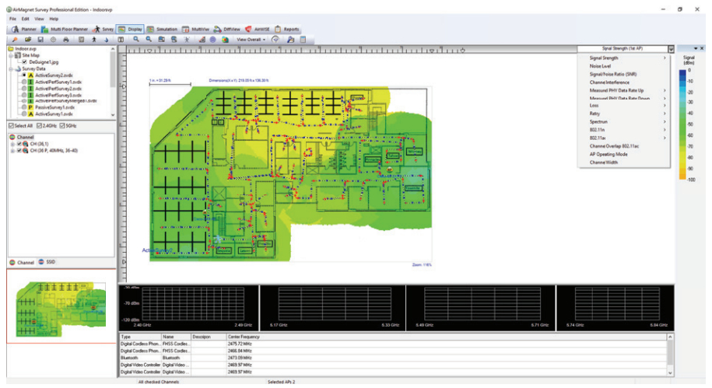712x388 pixels.
Task: Select ActiveSurvey1.svdx radio button
Action: click(x=24, y=114)
